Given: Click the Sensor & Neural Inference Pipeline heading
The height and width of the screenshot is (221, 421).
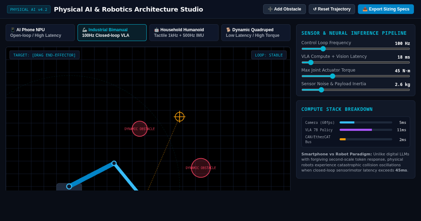Looking at the screenshot, I should [x=354, y=33].
